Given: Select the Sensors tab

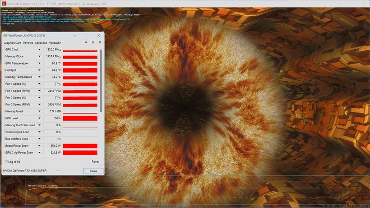Looking at the screenshot, I should (28, 43).
